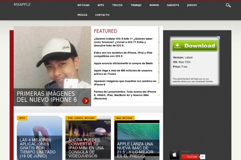Open the Rumor menu item

(154, 5)
